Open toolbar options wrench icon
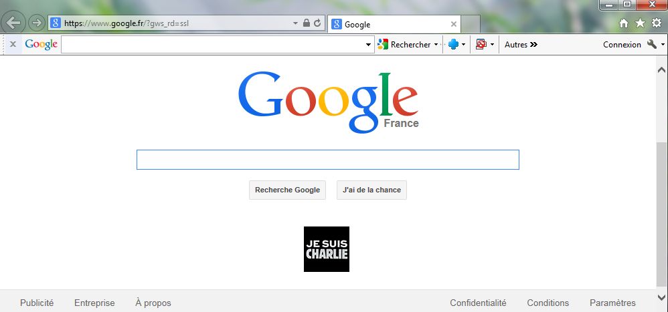The image size is (668, 312). (x=651, y=44)
